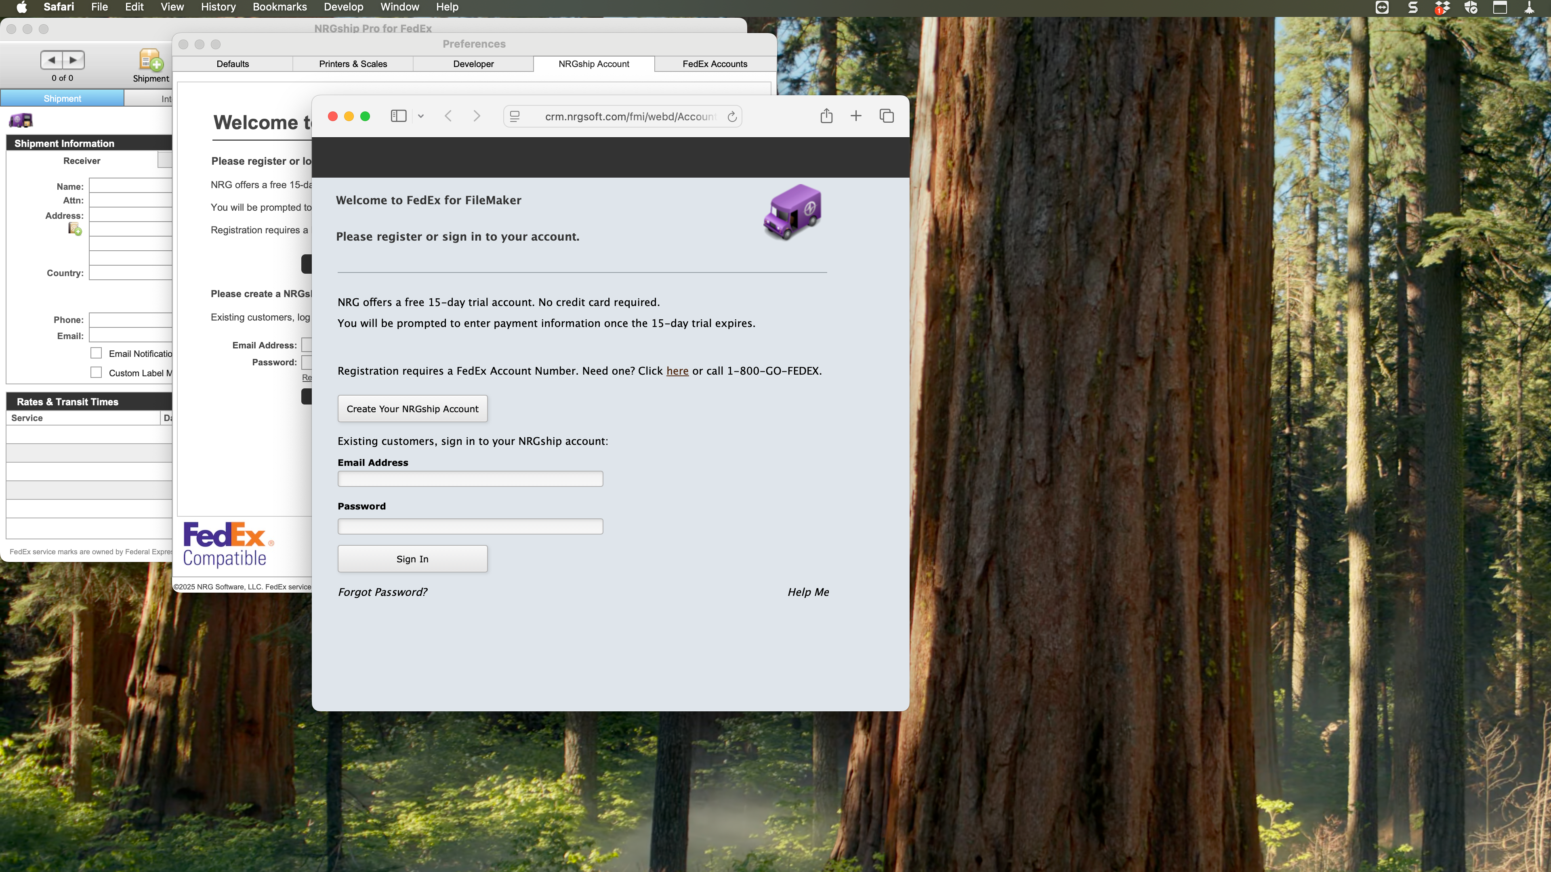Viewport: 1551px width, 872px height.
Task: Open the Safari Share icon
Action: click(826, 115)
